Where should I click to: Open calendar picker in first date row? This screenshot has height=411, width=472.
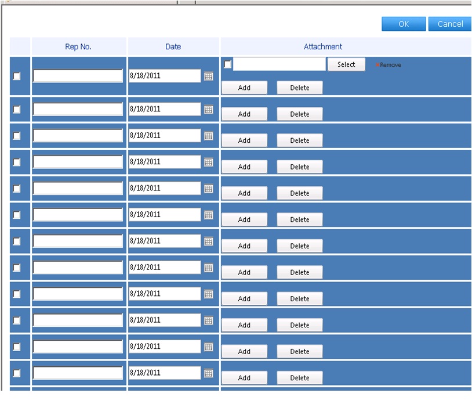pos(208,76)
